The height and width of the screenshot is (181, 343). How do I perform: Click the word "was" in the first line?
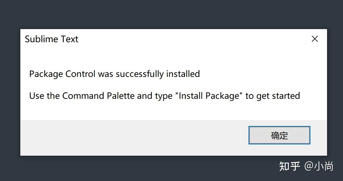(x=105, y=74)
